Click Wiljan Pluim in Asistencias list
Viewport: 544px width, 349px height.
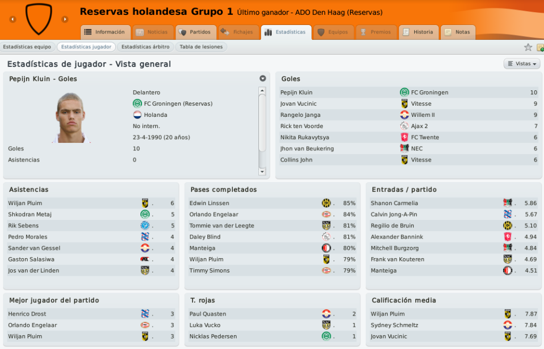[x=25, y=203]
